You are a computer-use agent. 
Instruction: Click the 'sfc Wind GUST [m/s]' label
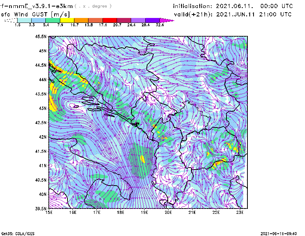click(35, 15)
